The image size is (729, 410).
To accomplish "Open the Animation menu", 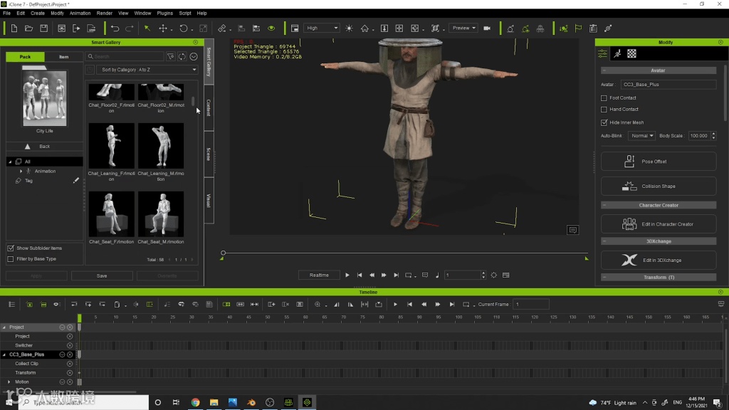I will [80, 13].
